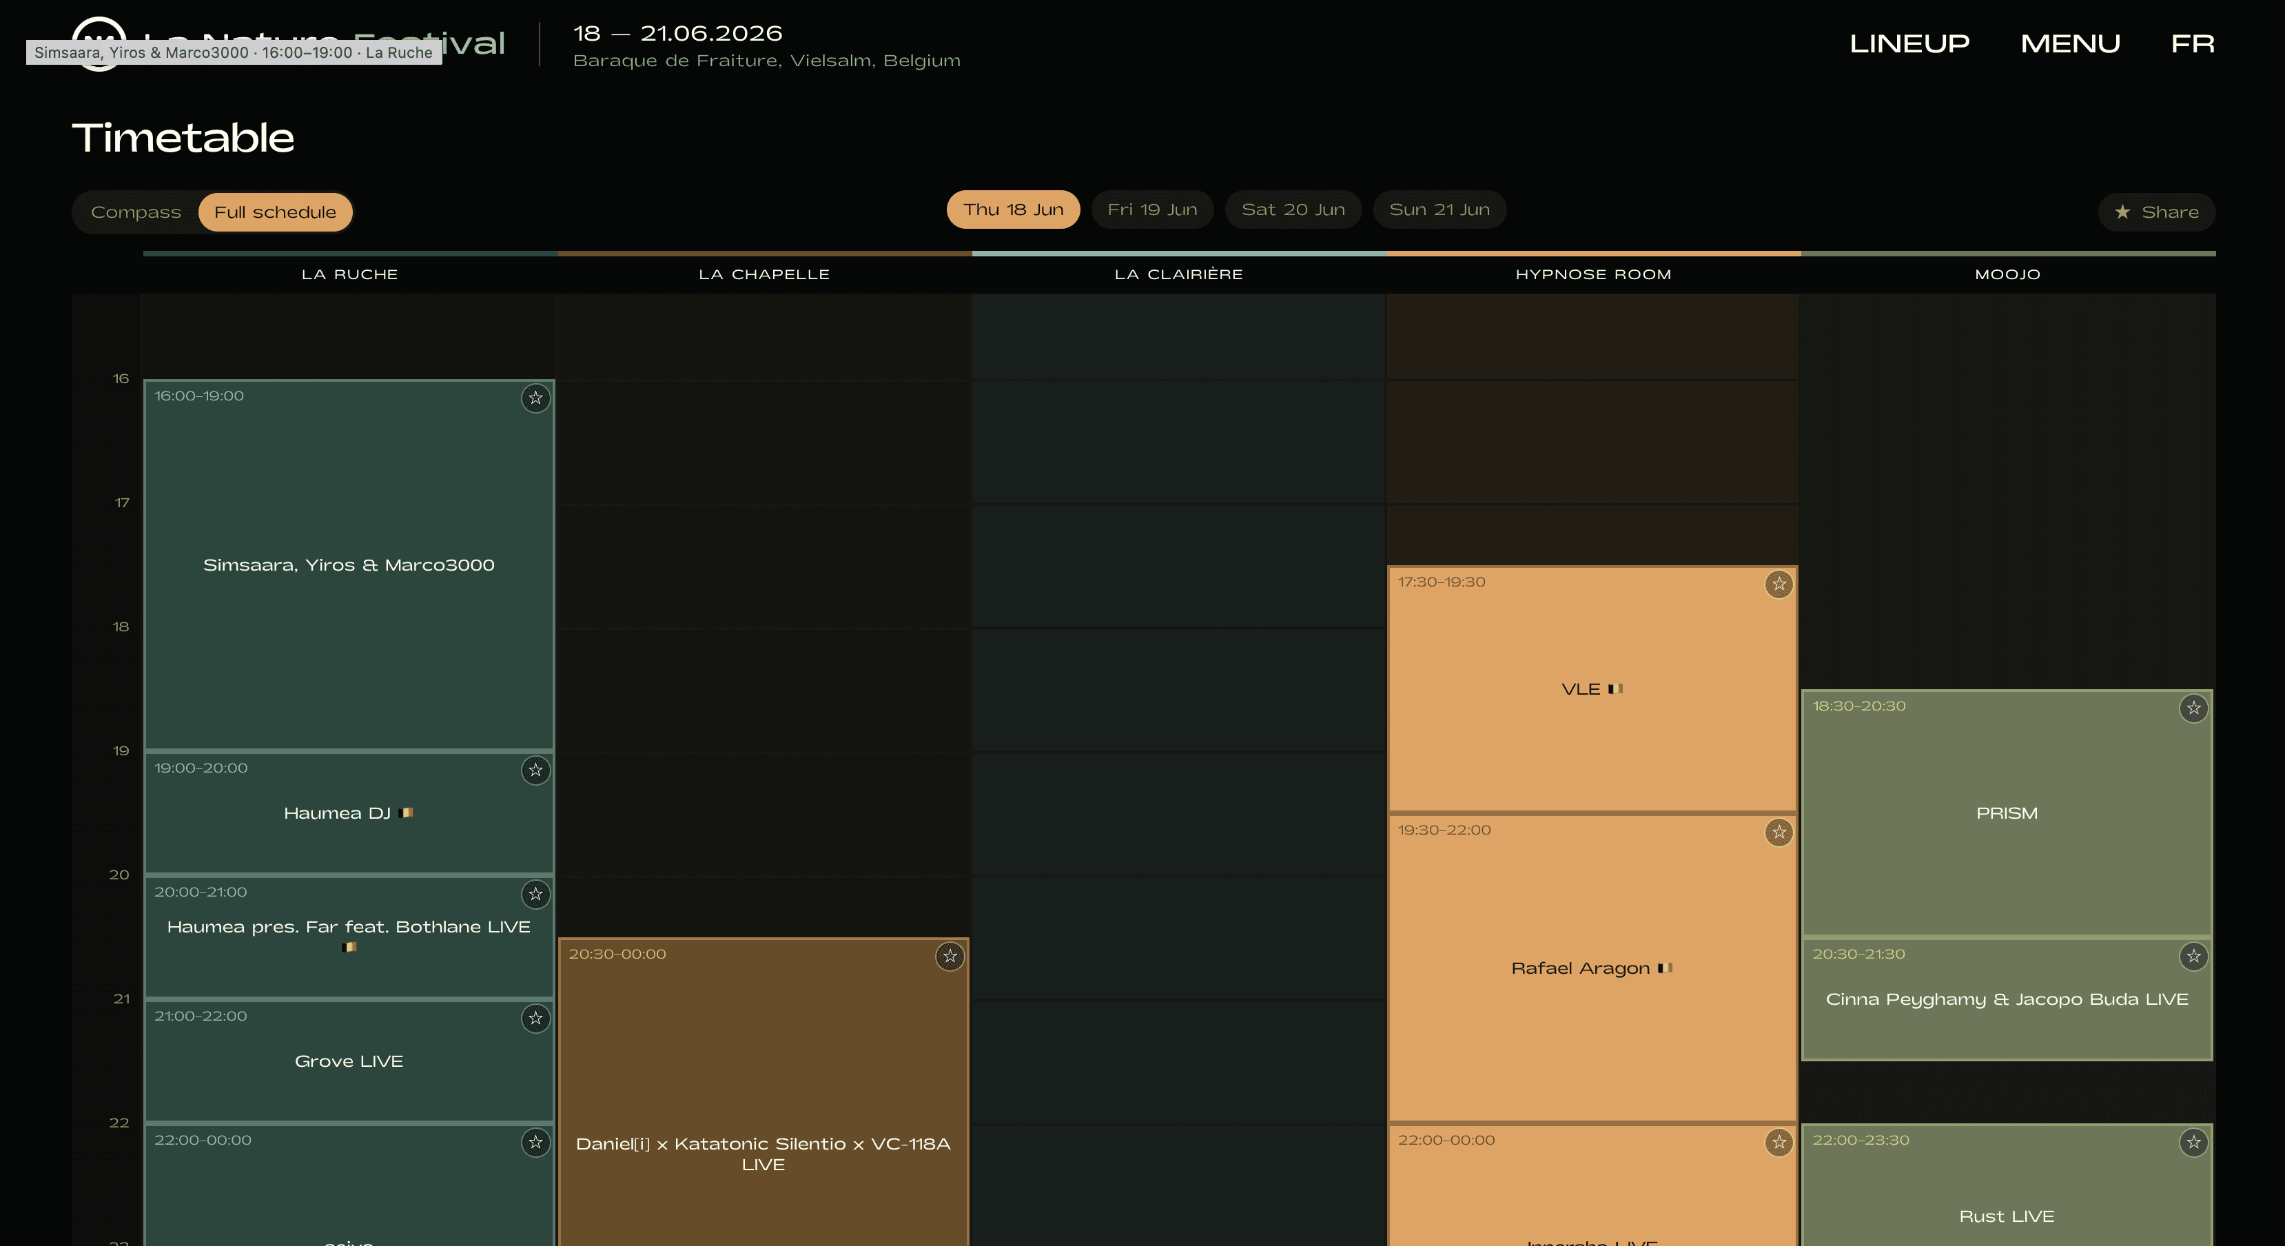
Task: Click the LA CLAIRIÈRE stage header
Action: (x=1179, y=275)
